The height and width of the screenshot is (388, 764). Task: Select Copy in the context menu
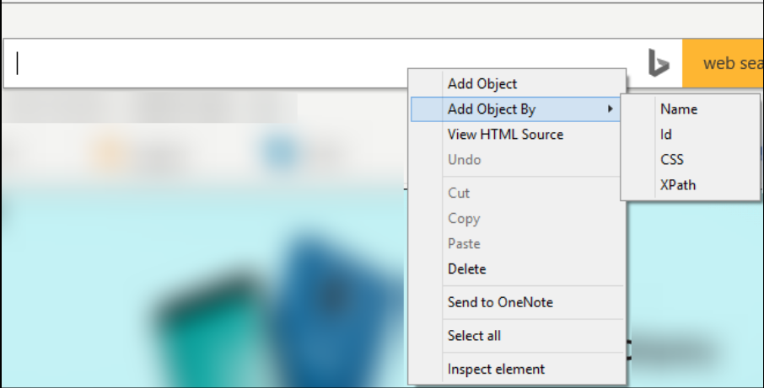point(464,218)
